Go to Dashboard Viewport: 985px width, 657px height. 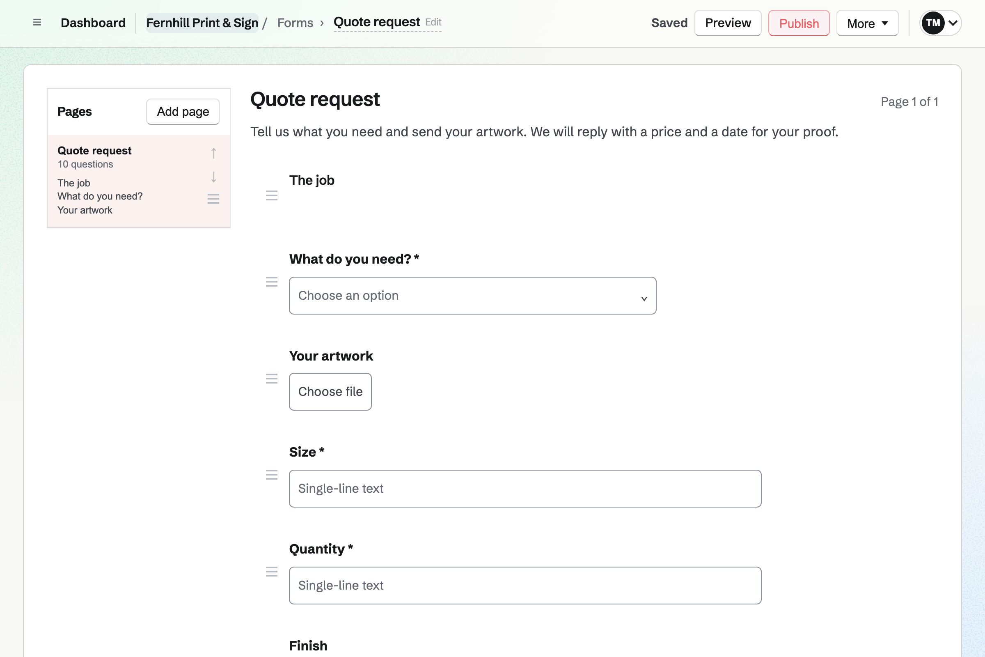pos(93,23)
